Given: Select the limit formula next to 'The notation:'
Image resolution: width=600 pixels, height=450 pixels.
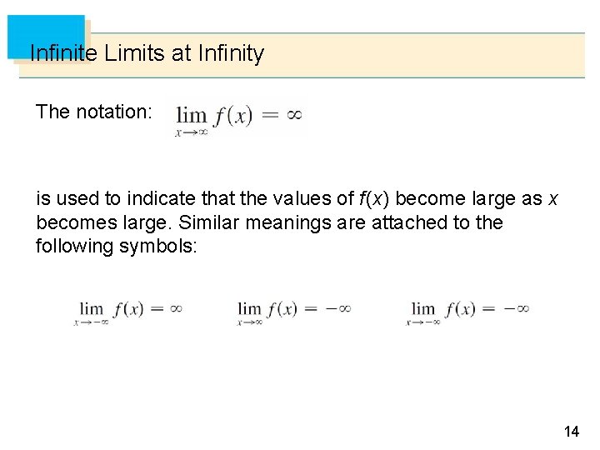Looking at the screenshot, I should click(x=238, y=118).
